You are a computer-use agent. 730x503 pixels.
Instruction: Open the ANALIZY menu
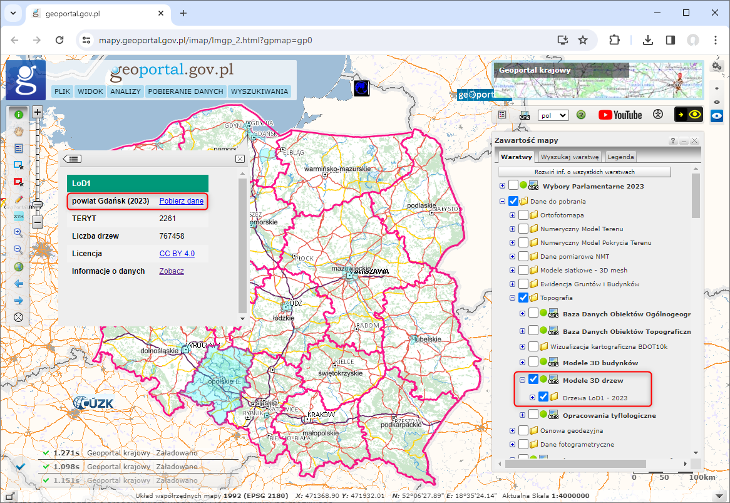(x=125, y=91)
